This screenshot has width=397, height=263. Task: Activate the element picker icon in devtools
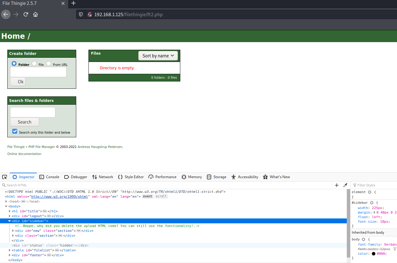(x=5, y=177)
